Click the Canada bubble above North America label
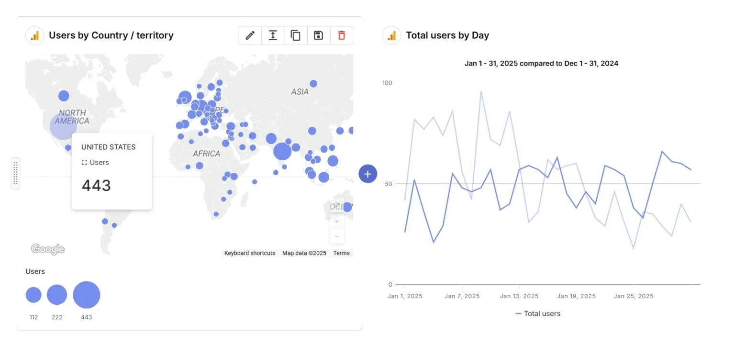Viewport: 735px width, 345px height. click(x=64, y=96)
